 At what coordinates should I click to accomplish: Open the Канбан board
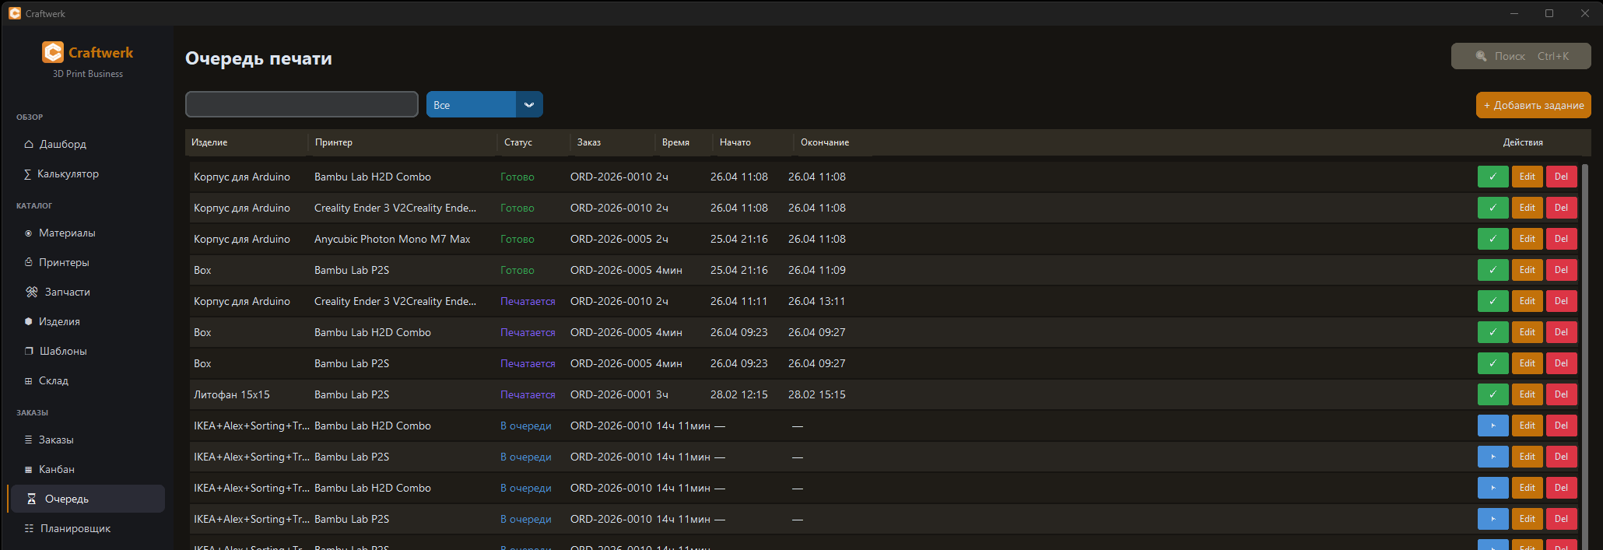[57, 469]
